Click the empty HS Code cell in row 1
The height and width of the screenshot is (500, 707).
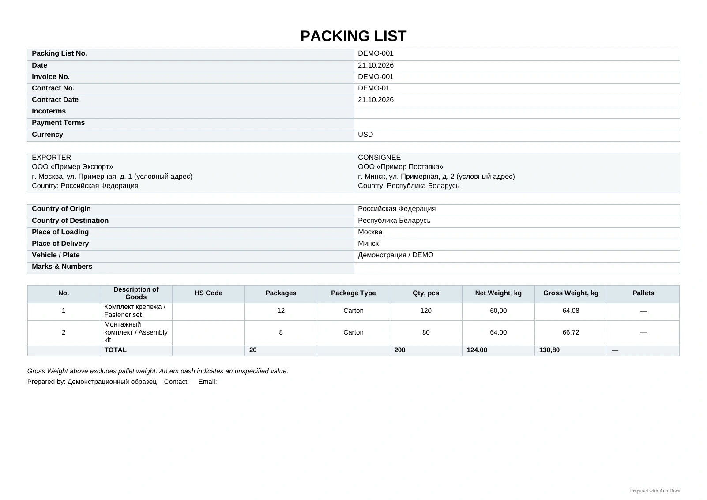[x=208, y=312]
